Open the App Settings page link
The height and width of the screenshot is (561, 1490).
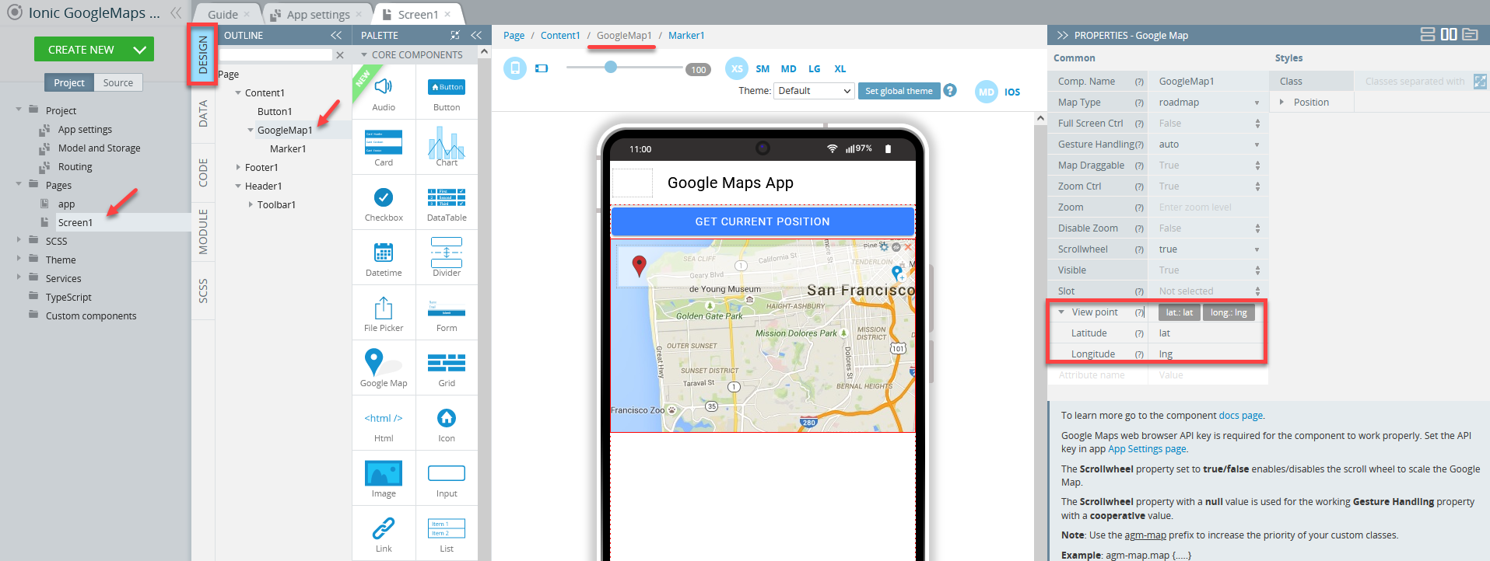(x=1147, y=449)
